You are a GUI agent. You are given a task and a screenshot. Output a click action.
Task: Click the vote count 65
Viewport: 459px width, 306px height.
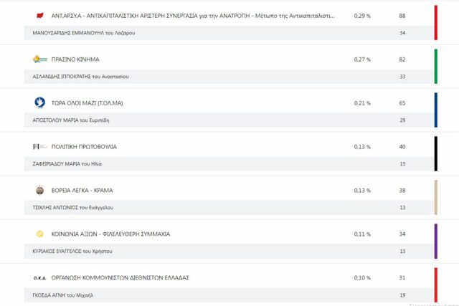point(402,102)
